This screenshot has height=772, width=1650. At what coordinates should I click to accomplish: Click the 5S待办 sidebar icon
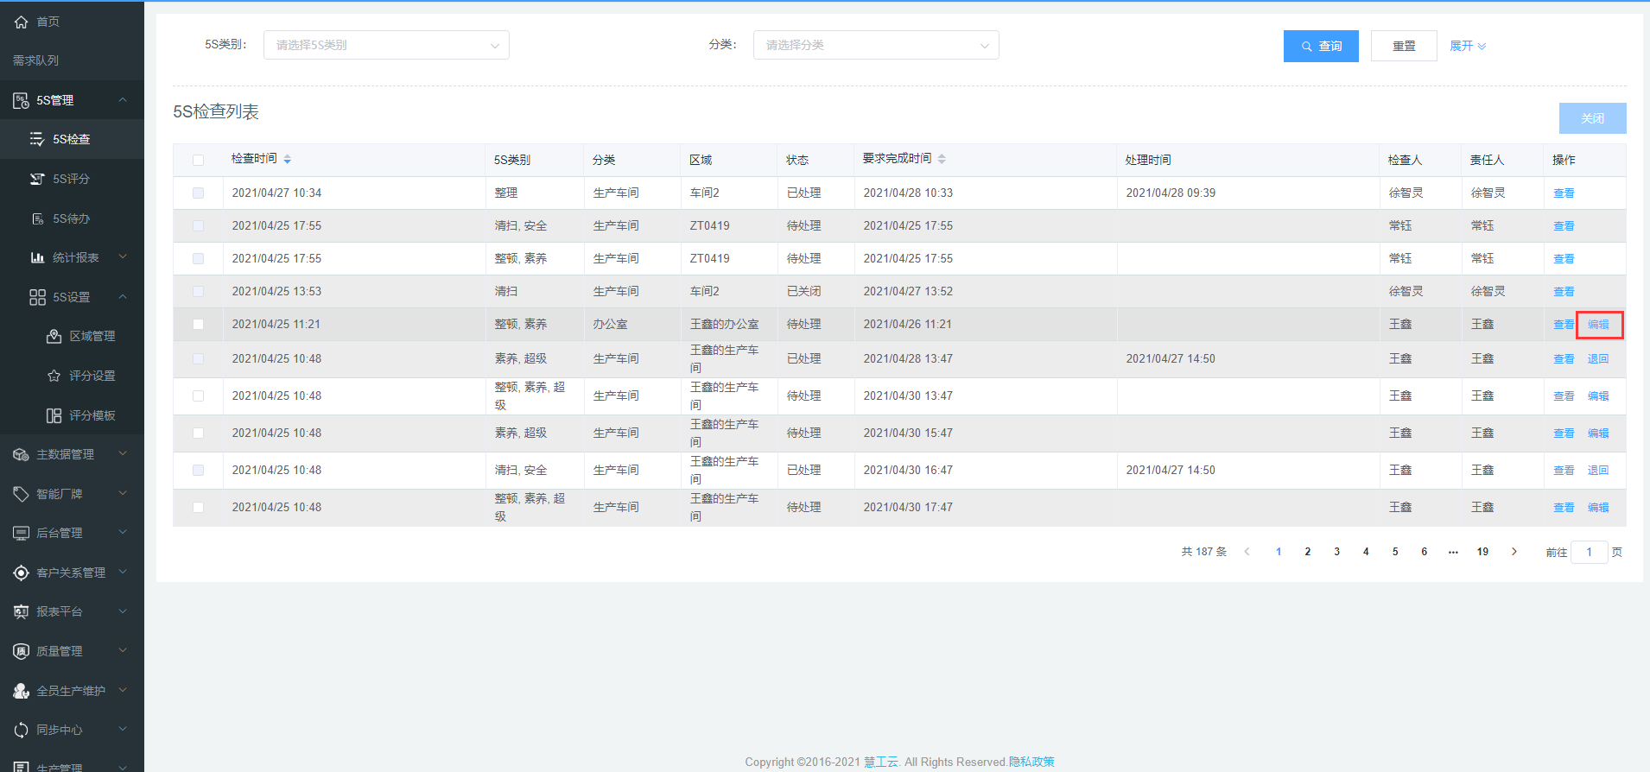(x=37, y=218)
